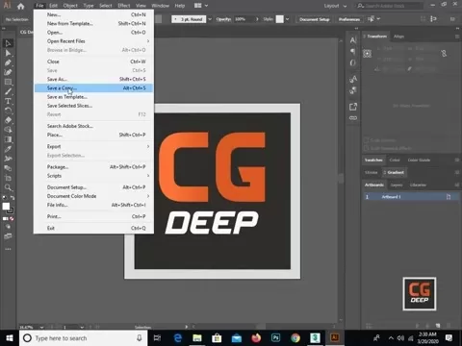
Task: Select the Rotate tool
Action: click(8, 111)
